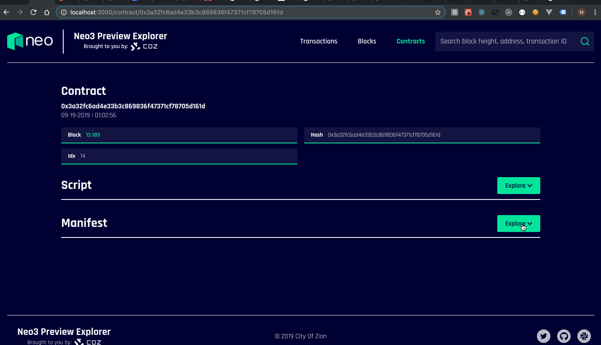Click the search magnifier icon
This screenshot has width=601, height=345.
coord(585,41)
